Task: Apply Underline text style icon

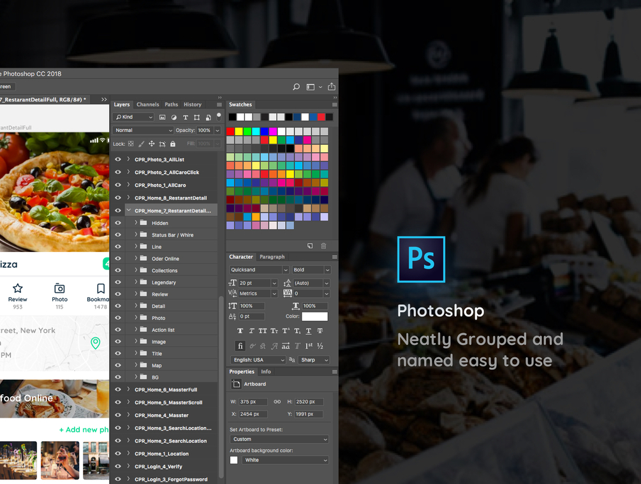Action: [x=309, y=331]
